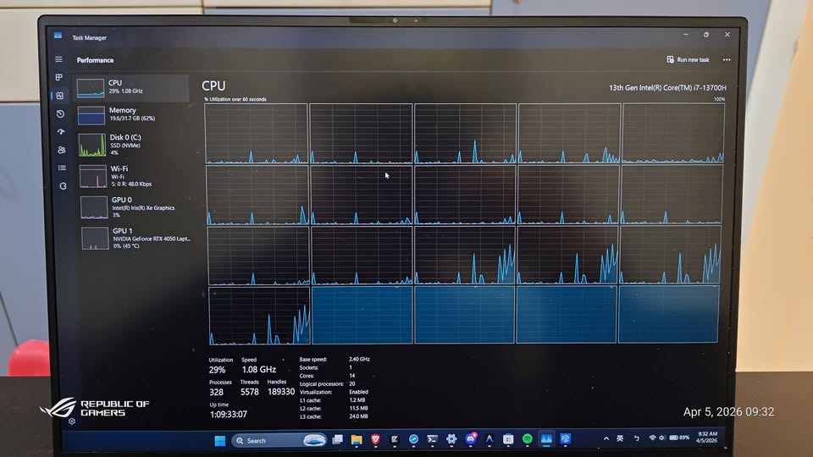Click the Speed value 1.08 GHz

pos(259,370)
